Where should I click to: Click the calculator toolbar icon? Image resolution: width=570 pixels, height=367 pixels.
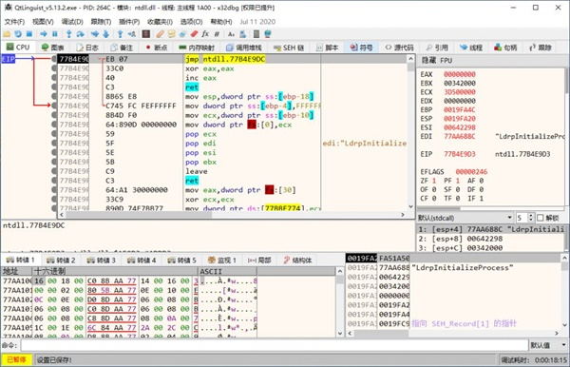tap(256, 34)
